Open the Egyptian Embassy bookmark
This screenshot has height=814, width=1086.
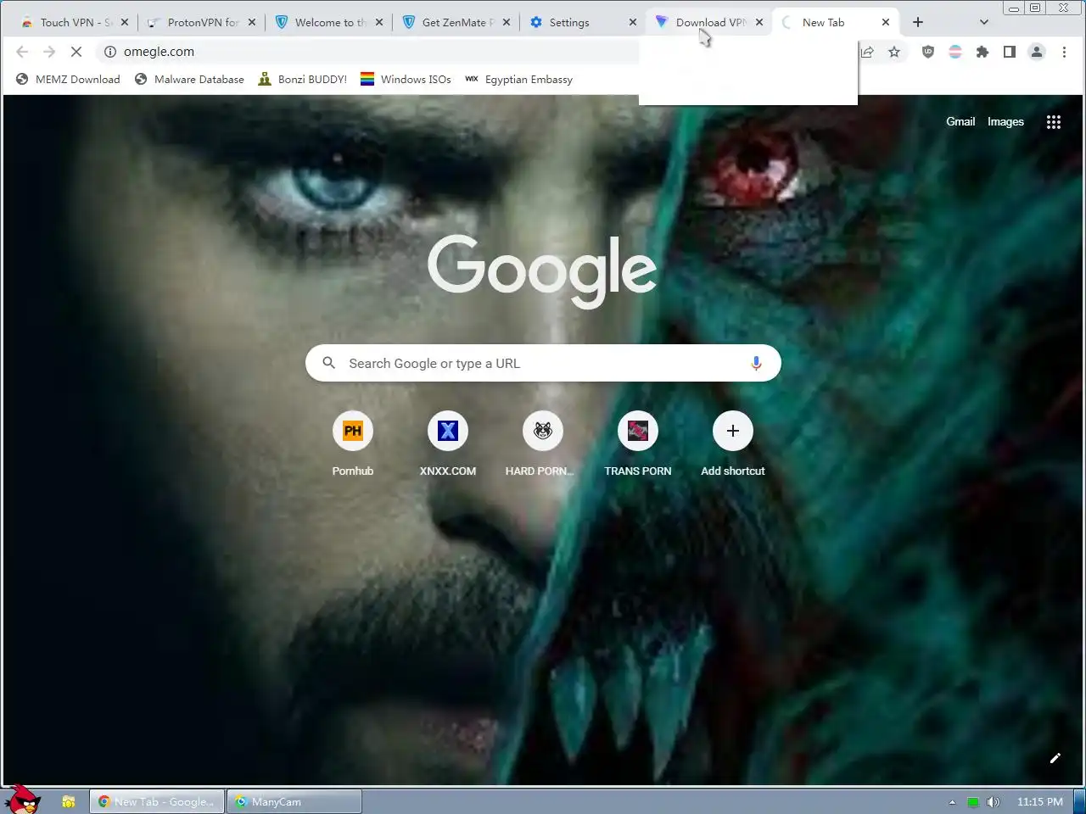coord(518,80)
